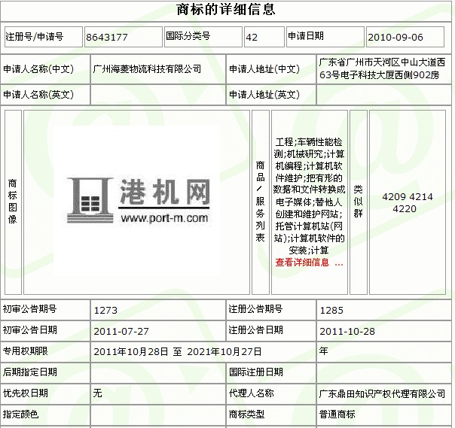Image resolution: width=455 pixels, height=428 pixels.
Task: Click the exclusive right period 2011年10月28日 至 2021年10月27日
Action: [177, 352]
